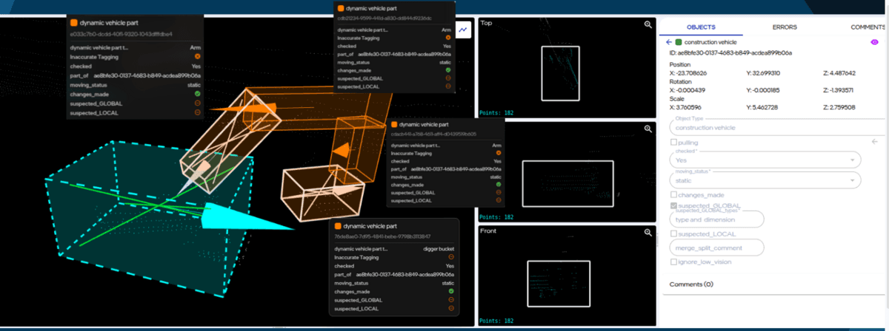Click the magnifier in the middle side view
Viewport: 889px width, 331px height.
point(648,129)
